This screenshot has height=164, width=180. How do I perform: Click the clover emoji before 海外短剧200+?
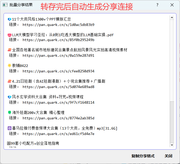tap(9, 112)
